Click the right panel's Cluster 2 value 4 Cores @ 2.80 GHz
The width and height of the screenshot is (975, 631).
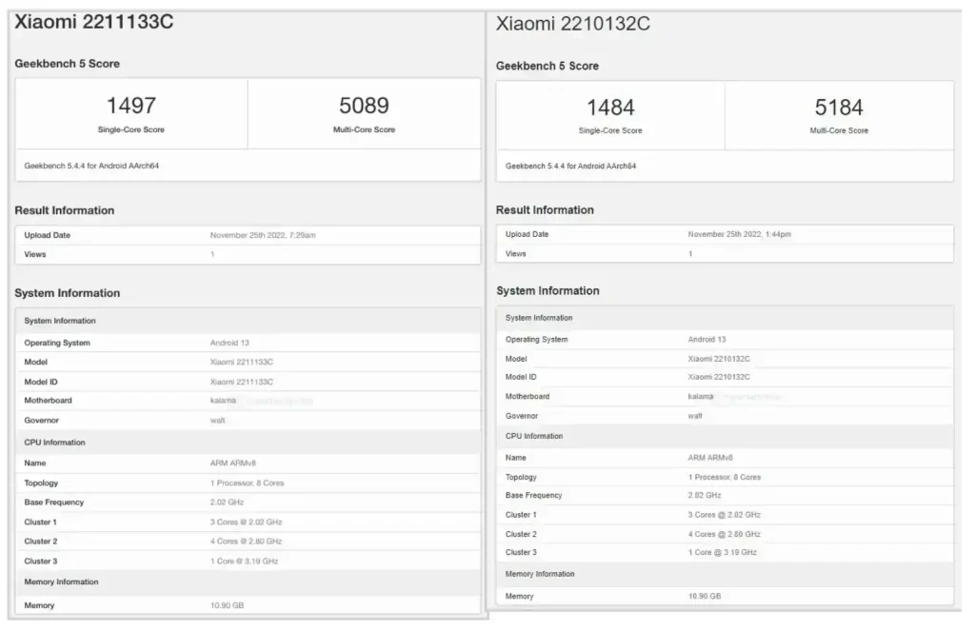click(725, 534)
